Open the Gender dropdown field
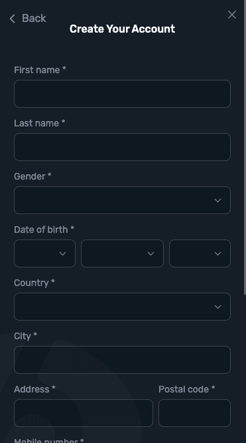This screenshot has height=443, width=246. (x=122, y=200)
